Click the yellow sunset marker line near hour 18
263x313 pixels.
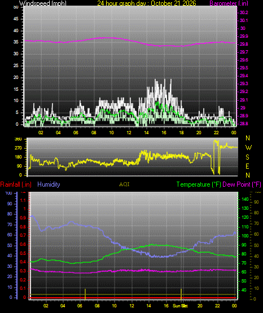181,294
